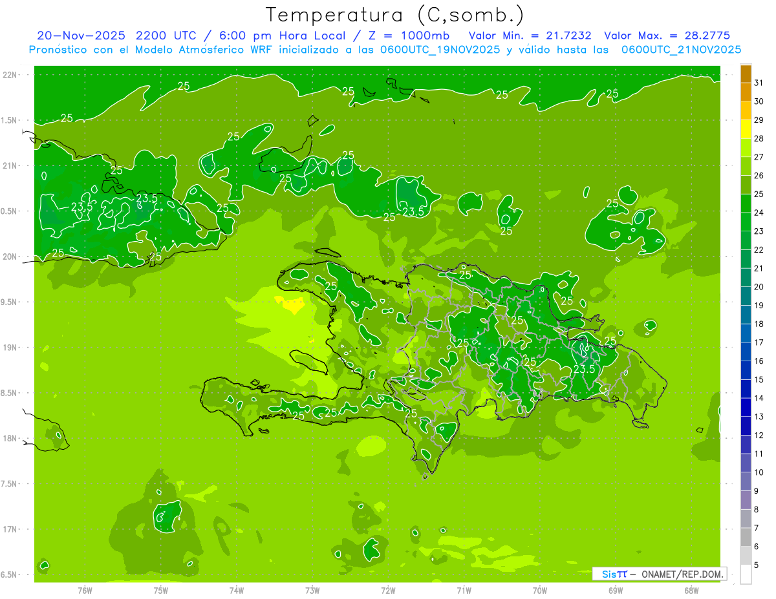Viewport: 776px width, 599px height.
Task: Click the legend swatch between 30 and 31
Action: coord(746,92)
